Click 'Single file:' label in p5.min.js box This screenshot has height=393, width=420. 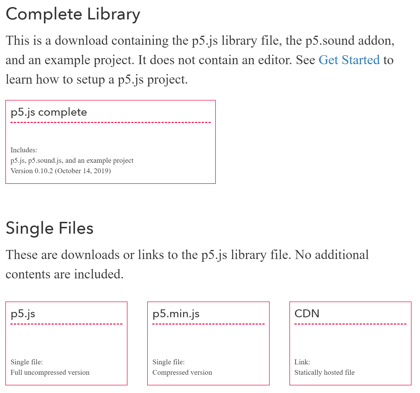[168, 362]
